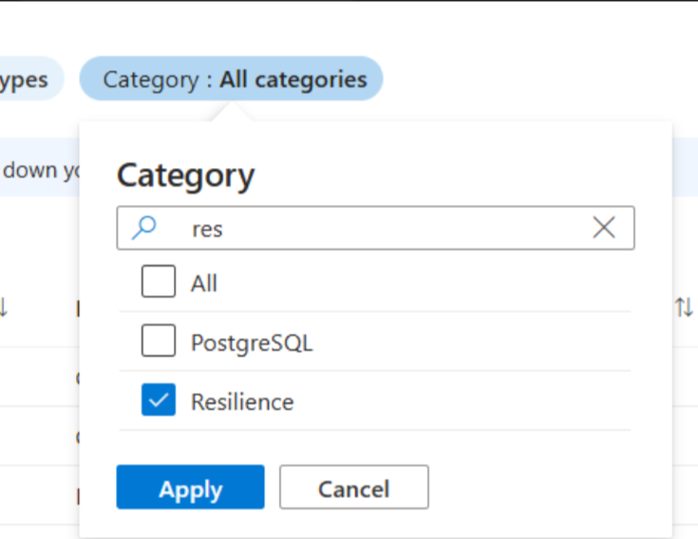Apply the category filter selection

[x=191, y=487]
